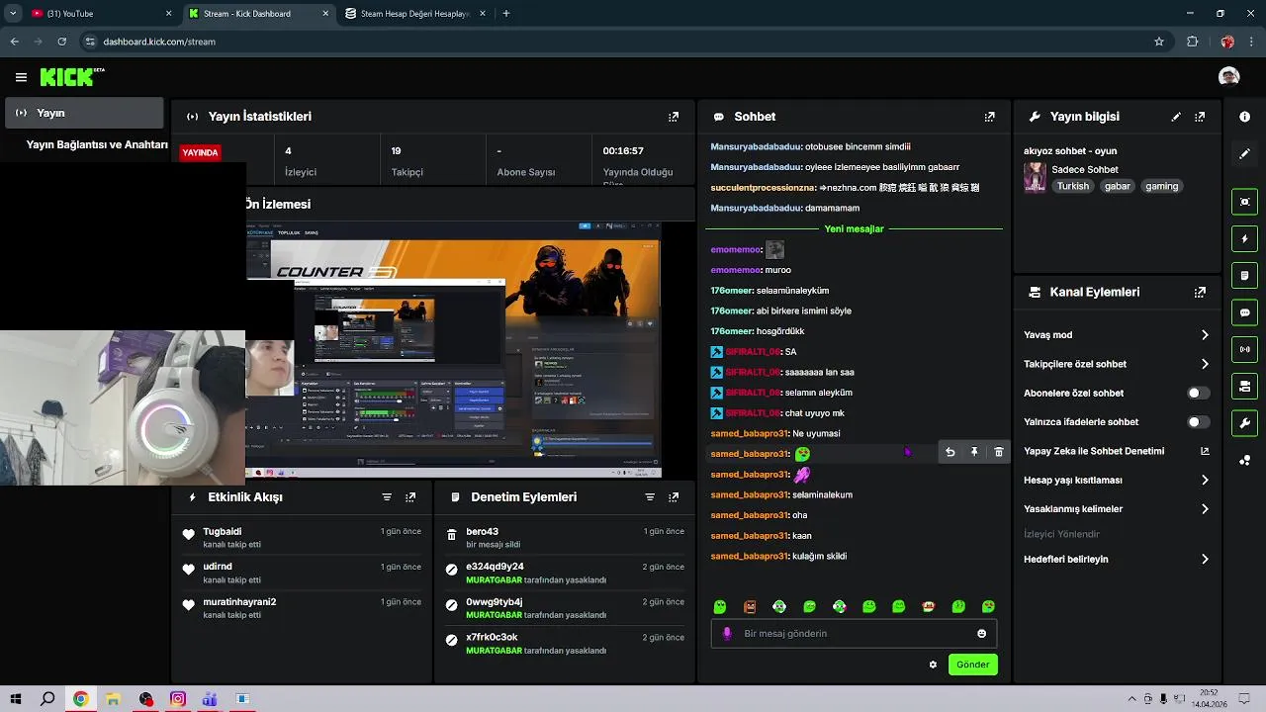Toggle Abonelere özel sohbet switch
This screenshot has width=1266, height=712.
pos(1198,393)
